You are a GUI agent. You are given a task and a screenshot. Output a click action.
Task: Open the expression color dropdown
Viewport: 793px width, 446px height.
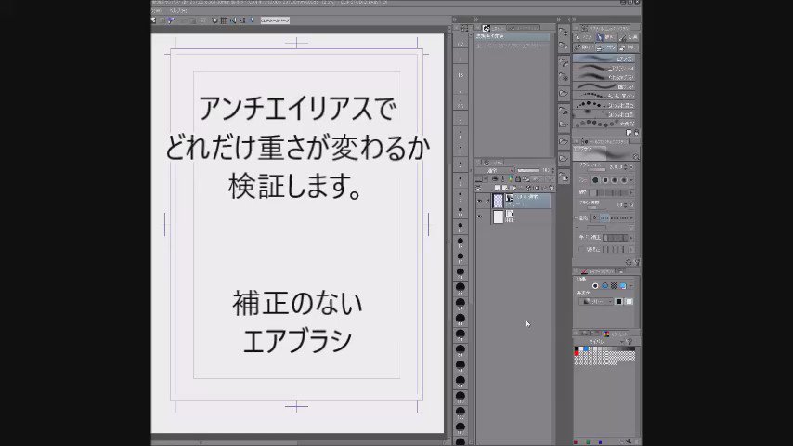(596, 301)
